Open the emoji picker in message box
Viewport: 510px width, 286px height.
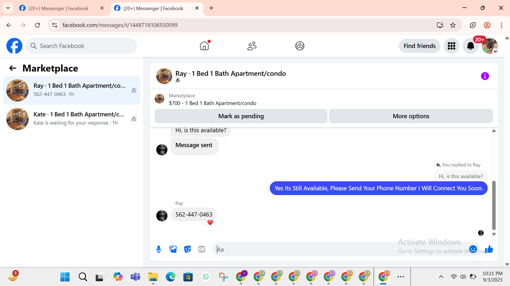point(473,249)
